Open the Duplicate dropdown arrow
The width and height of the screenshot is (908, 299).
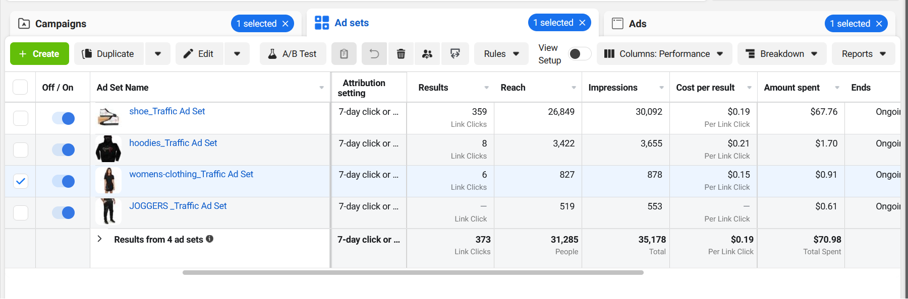tap(158, 54)
